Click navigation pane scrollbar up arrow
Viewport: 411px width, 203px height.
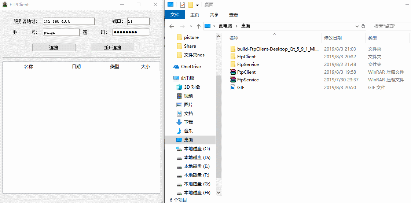pos(219,36)
